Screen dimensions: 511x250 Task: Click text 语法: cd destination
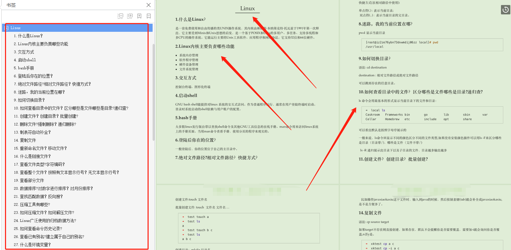tap(372, 67)
